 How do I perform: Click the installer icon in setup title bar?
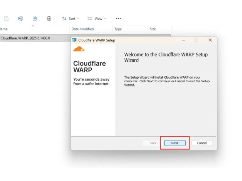74,40
